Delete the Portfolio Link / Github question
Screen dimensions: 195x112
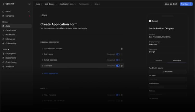pyautogui.click(x=122, y=101)
